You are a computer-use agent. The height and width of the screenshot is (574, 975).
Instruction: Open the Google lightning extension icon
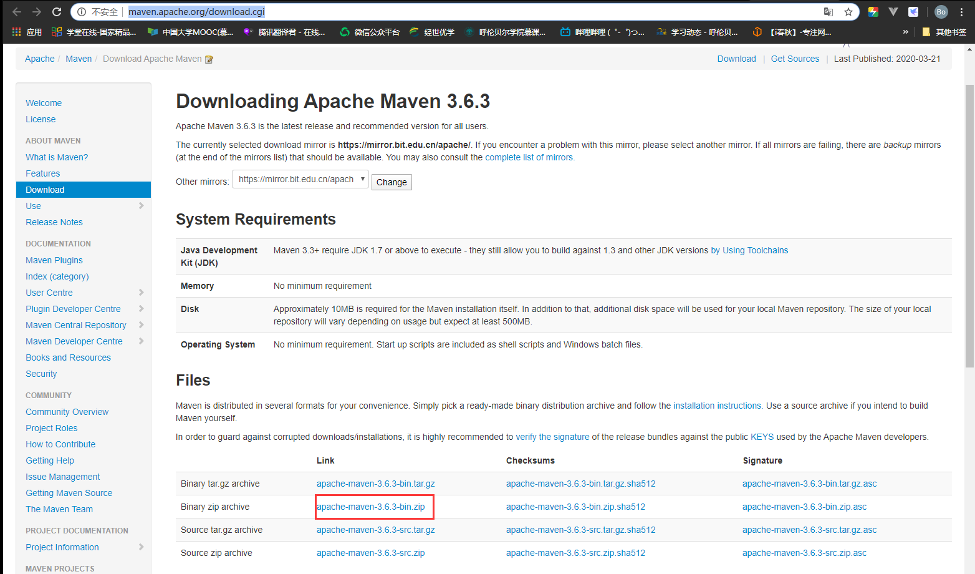pyautogui.click(x=873, y=11)
